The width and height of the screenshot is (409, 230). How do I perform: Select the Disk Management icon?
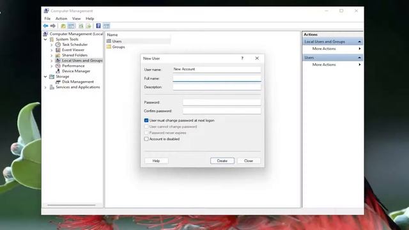(x=58, y=82)
